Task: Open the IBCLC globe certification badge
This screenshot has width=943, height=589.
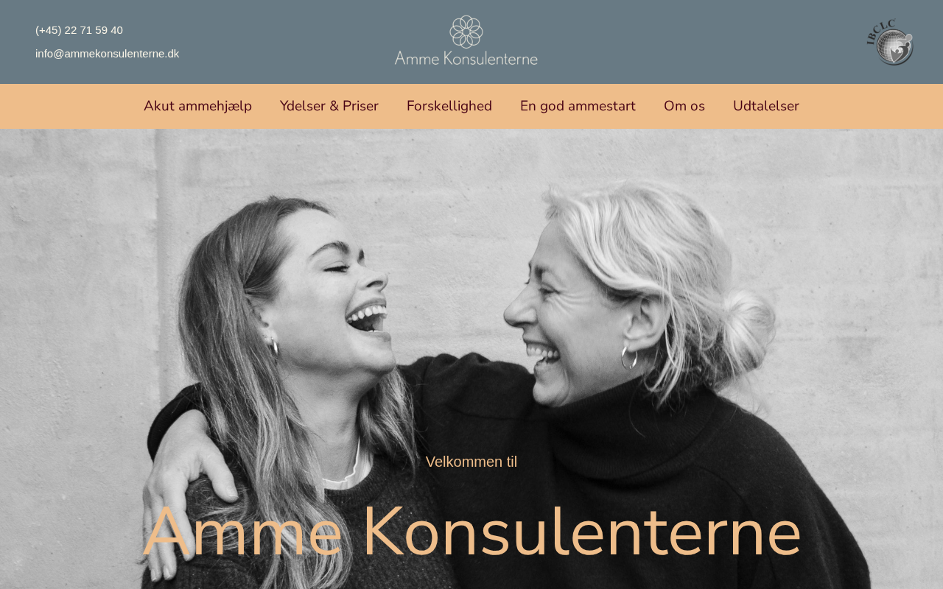Action: [x=891, y=43]
